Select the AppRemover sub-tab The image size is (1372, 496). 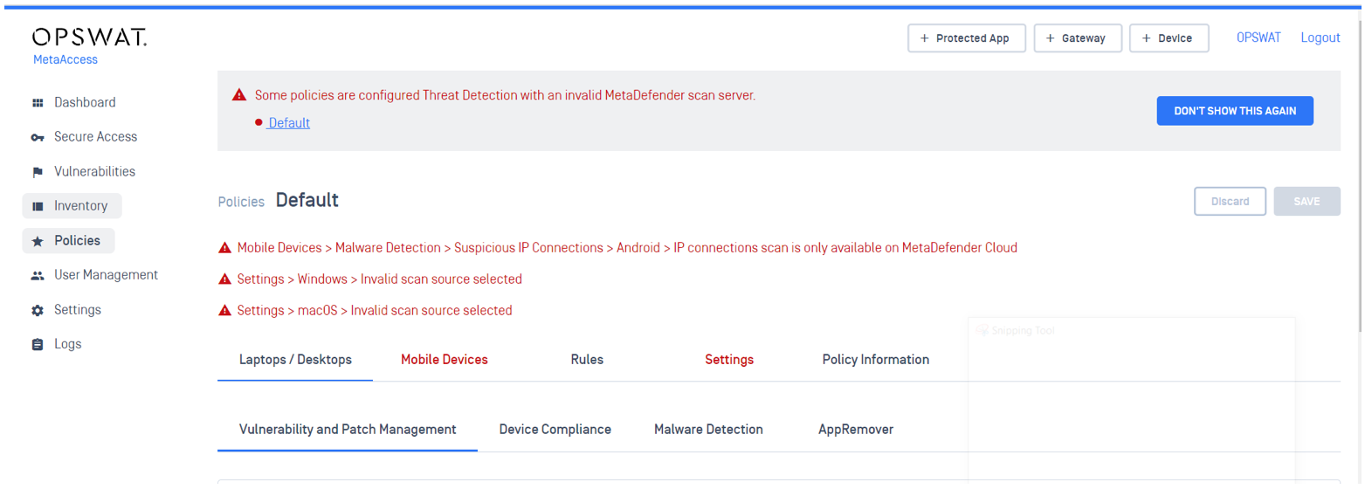coord(856,430)
